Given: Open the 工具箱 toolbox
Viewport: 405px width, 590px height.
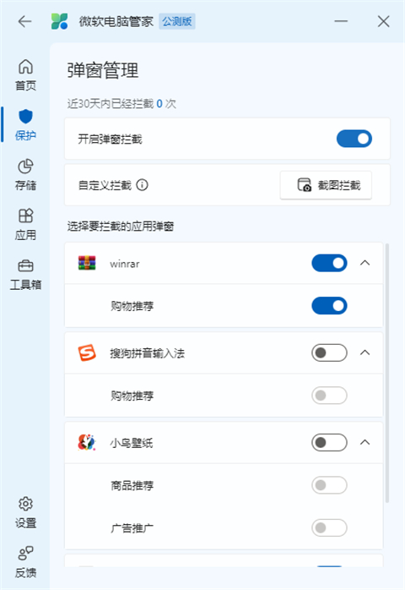Looking at the screenshot, I should 25,275.
